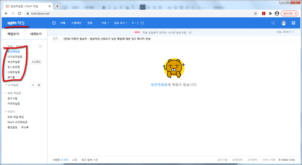
Task: Click the 업데이트 Chrome update button
Action: tap(290, 13)
